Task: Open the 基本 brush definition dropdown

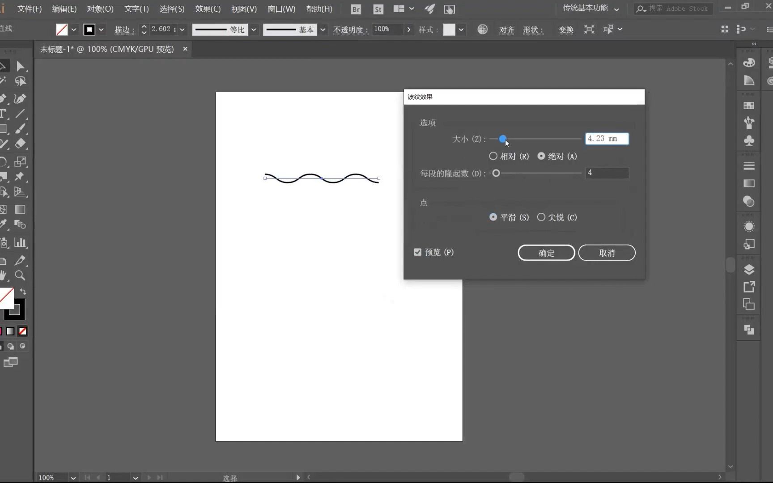Action: coord(323,30)
